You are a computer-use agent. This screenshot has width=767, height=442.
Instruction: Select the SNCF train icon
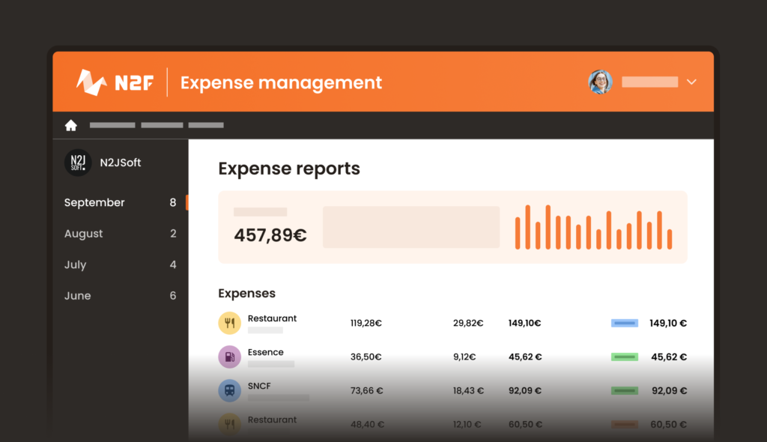pos(228,390)
